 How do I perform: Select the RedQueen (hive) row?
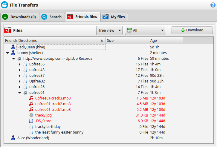click(109, 47)
